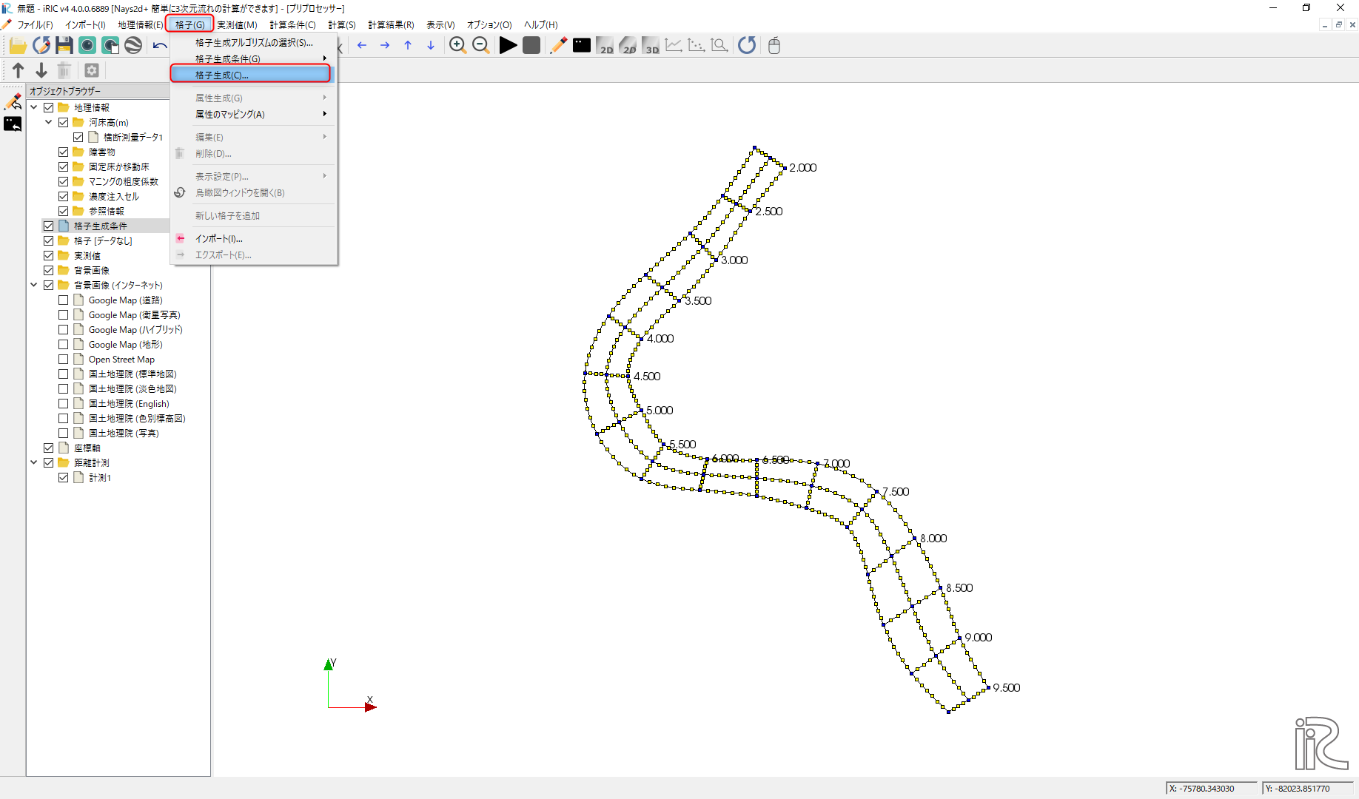Run the solver with the play icon

click(508, 46)
